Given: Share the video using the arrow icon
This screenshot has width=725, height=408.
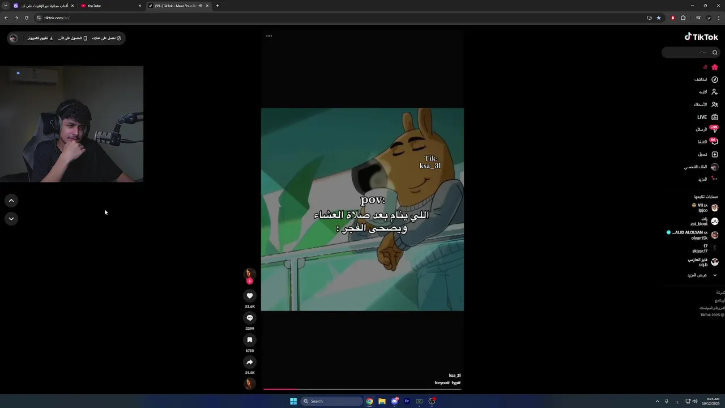Looking at the screenshot, I should click(250, 362).
